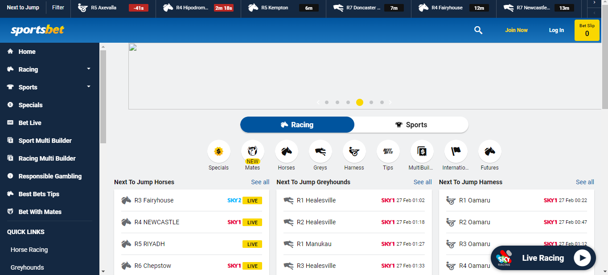Select the first carousel dot indicator
608x275 pixels.
pos(327,102)
